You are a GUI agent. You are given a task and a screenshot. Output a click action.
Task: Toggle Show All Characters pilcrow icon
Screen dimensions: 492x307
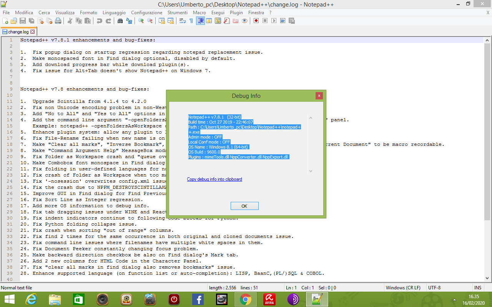pyautogui.click(x=191, y=21)
